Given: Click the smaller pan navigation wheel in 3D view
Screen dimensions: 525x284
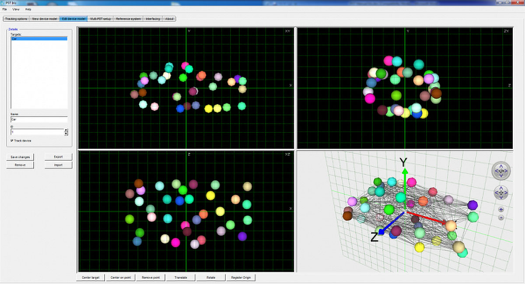Looking at the screenshot, I should click(x=501, y=192).
